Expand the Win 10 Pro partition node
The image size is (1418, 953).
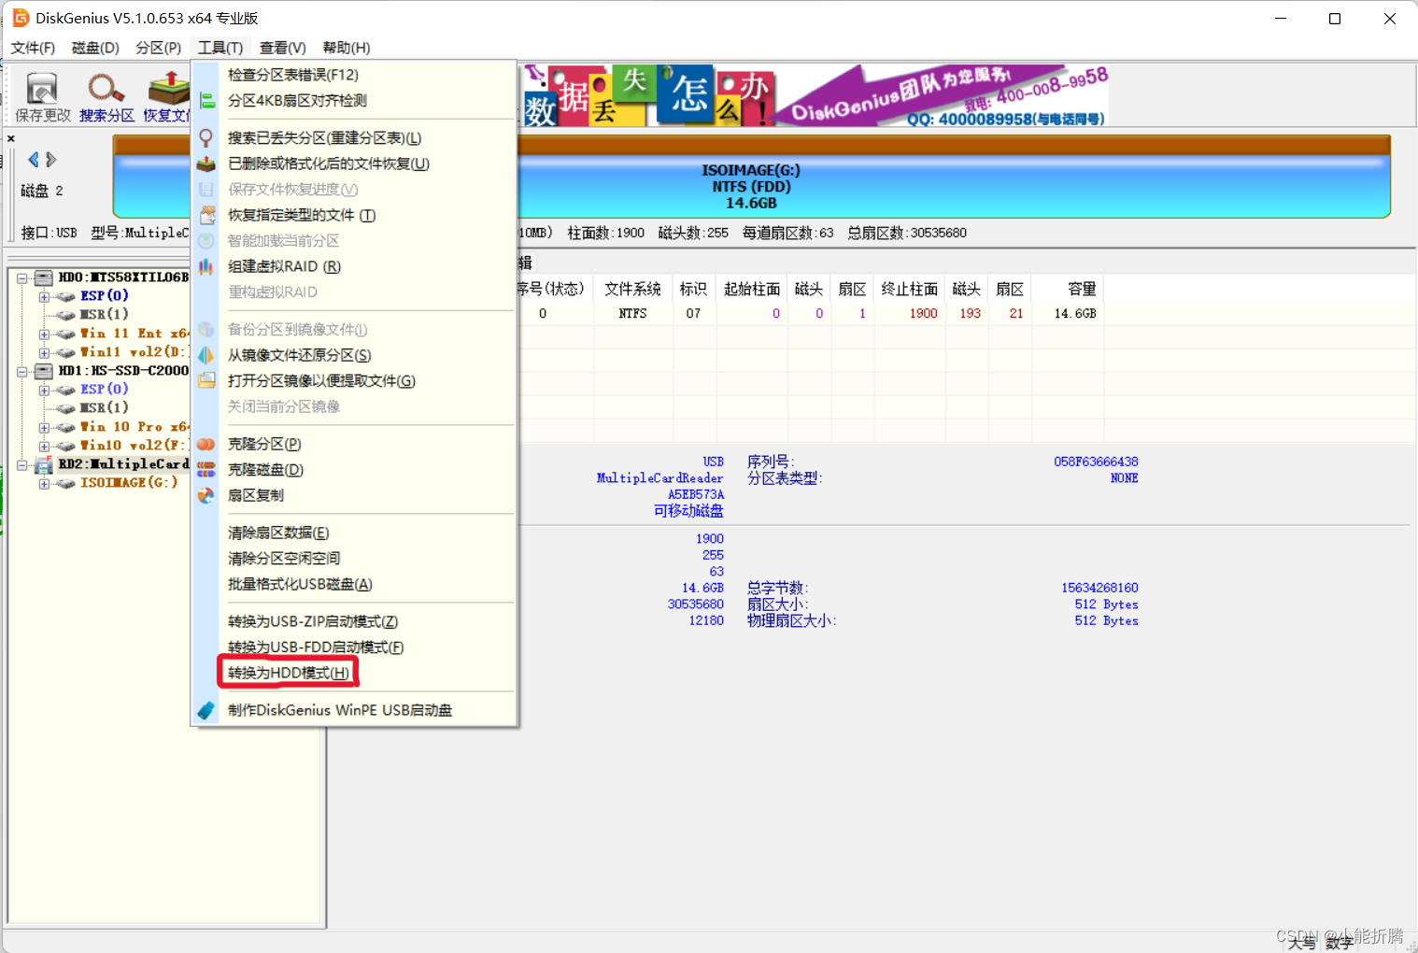44,427
